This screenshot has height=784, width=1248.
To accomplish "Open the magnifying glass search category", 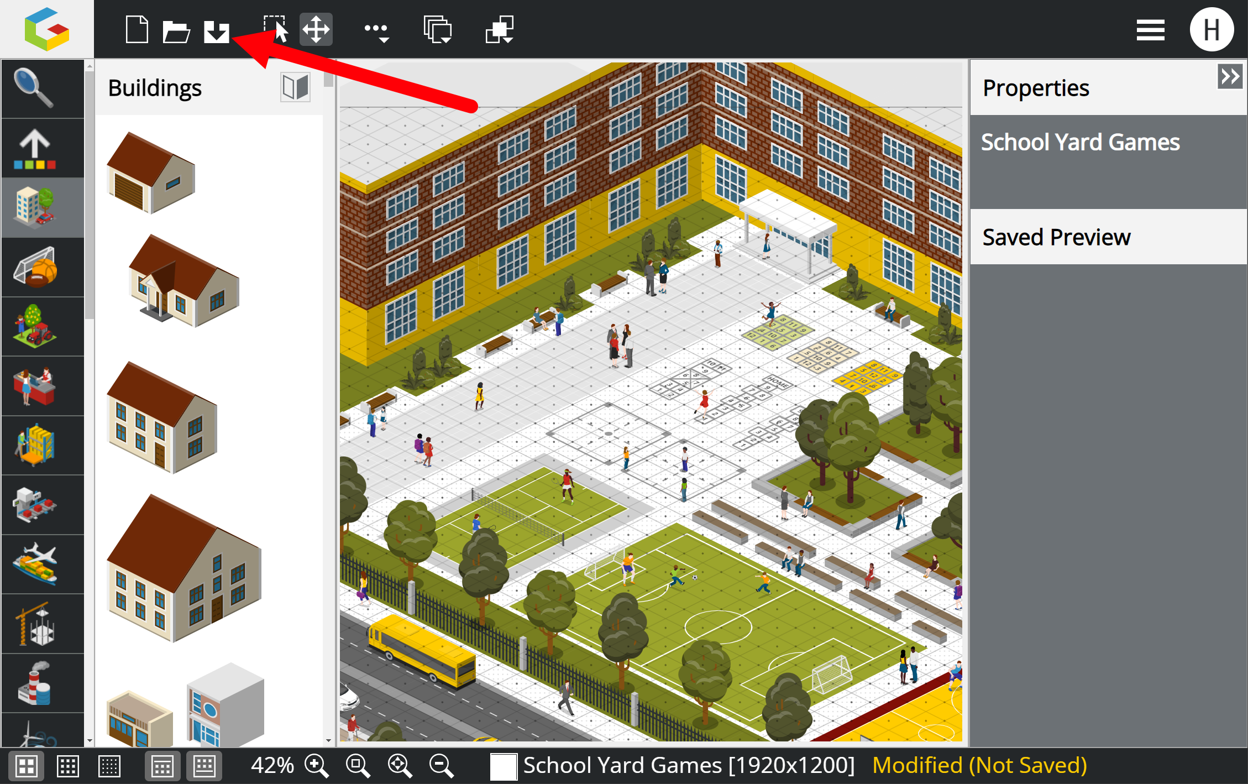I will pos(34,88).
